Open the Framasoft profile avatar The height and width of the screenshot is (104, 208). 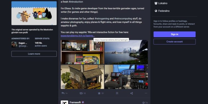pyautogui.click(x=64, y=102)
